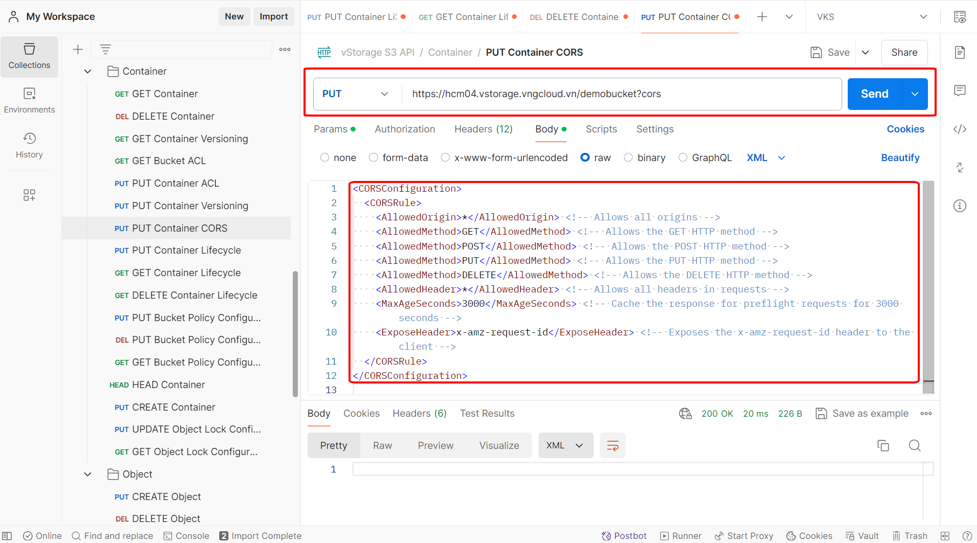
Task: Toggle word wrap in the response viewer
Action: [612, 445]
